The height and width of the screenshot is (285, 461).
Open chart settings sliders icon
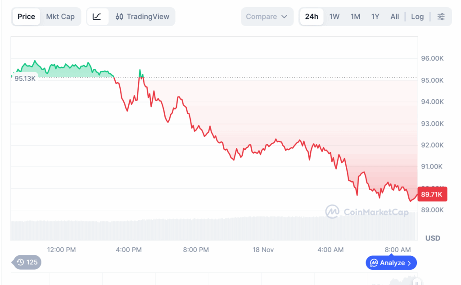(x=441, y=17)
